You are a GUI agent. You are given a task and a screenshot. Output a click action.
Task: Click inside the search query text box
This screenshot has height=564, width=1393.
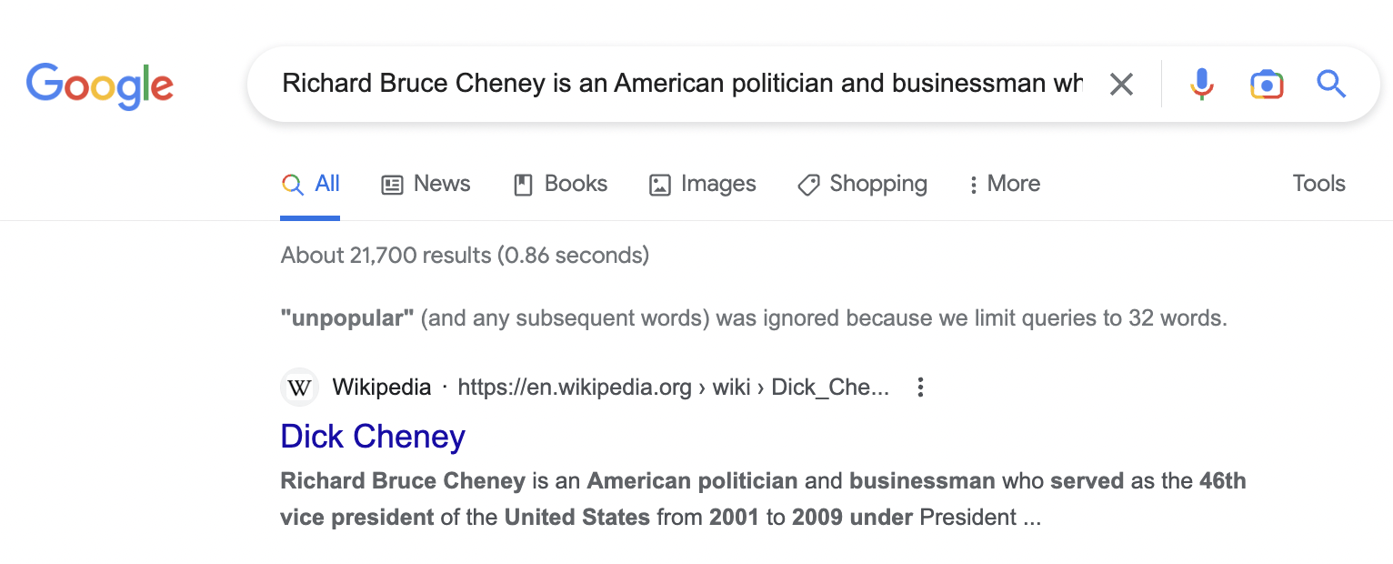pyautogui.click(x=682, y=84)
